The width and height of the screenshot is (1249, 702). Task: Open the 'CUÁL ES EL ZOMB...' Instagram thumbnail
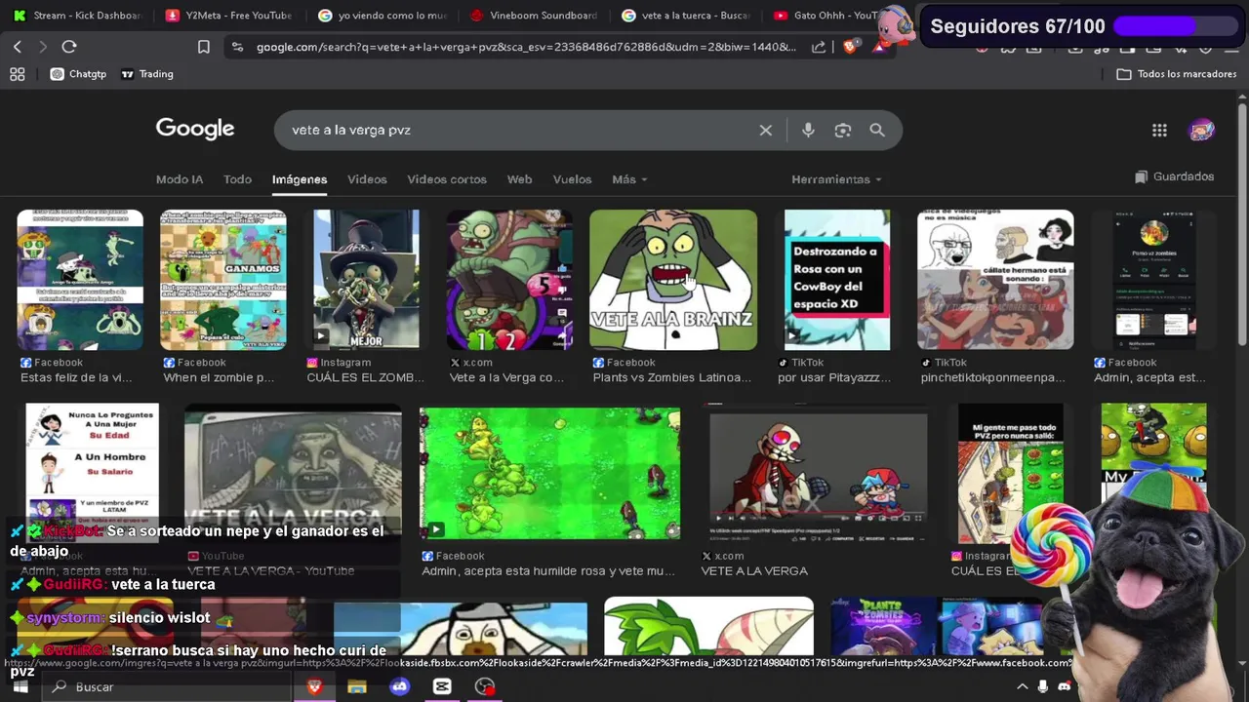point(366,280)
